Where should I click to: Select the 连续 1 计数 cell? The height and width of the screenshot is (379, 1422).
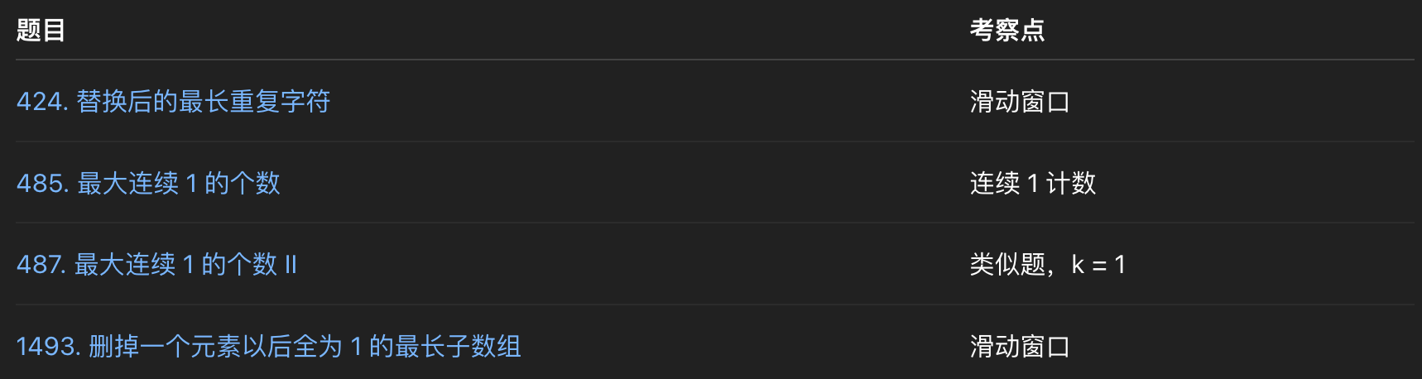[1033, 183]
